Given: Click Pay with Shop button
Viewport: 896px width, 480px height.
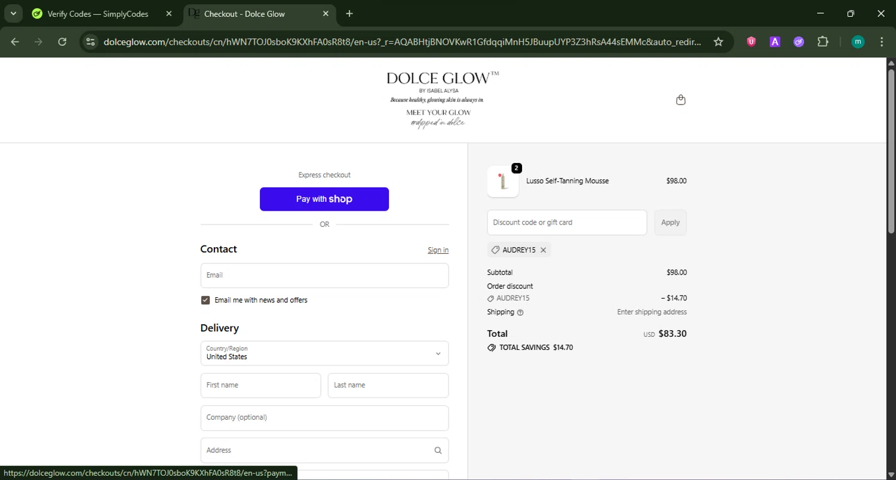Looking at the screenshot, I should point(324,199).
